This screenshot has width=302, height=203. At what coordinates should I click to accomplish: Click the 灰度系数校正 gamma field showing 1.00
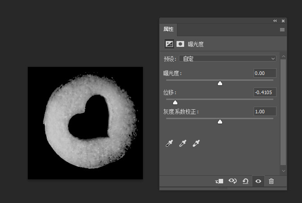(265, 112)
